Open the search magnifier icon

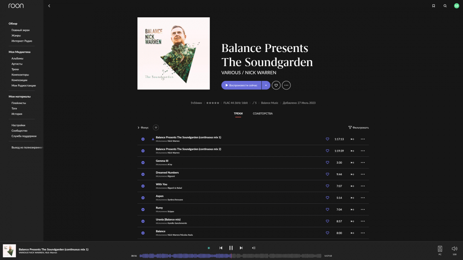tap(445, 6)
